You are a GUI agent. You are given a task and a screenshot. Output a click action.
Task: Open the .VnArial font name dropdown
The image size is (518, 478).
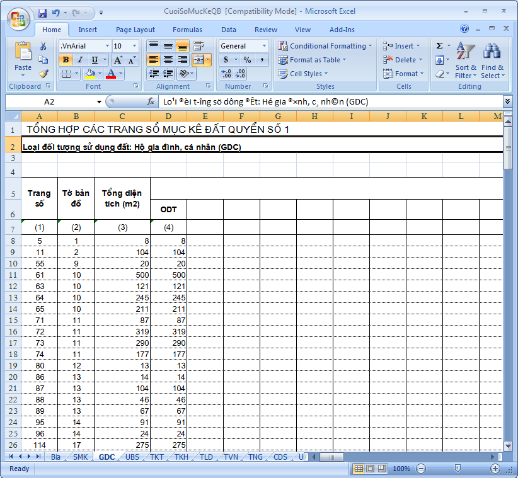(106, 46)
